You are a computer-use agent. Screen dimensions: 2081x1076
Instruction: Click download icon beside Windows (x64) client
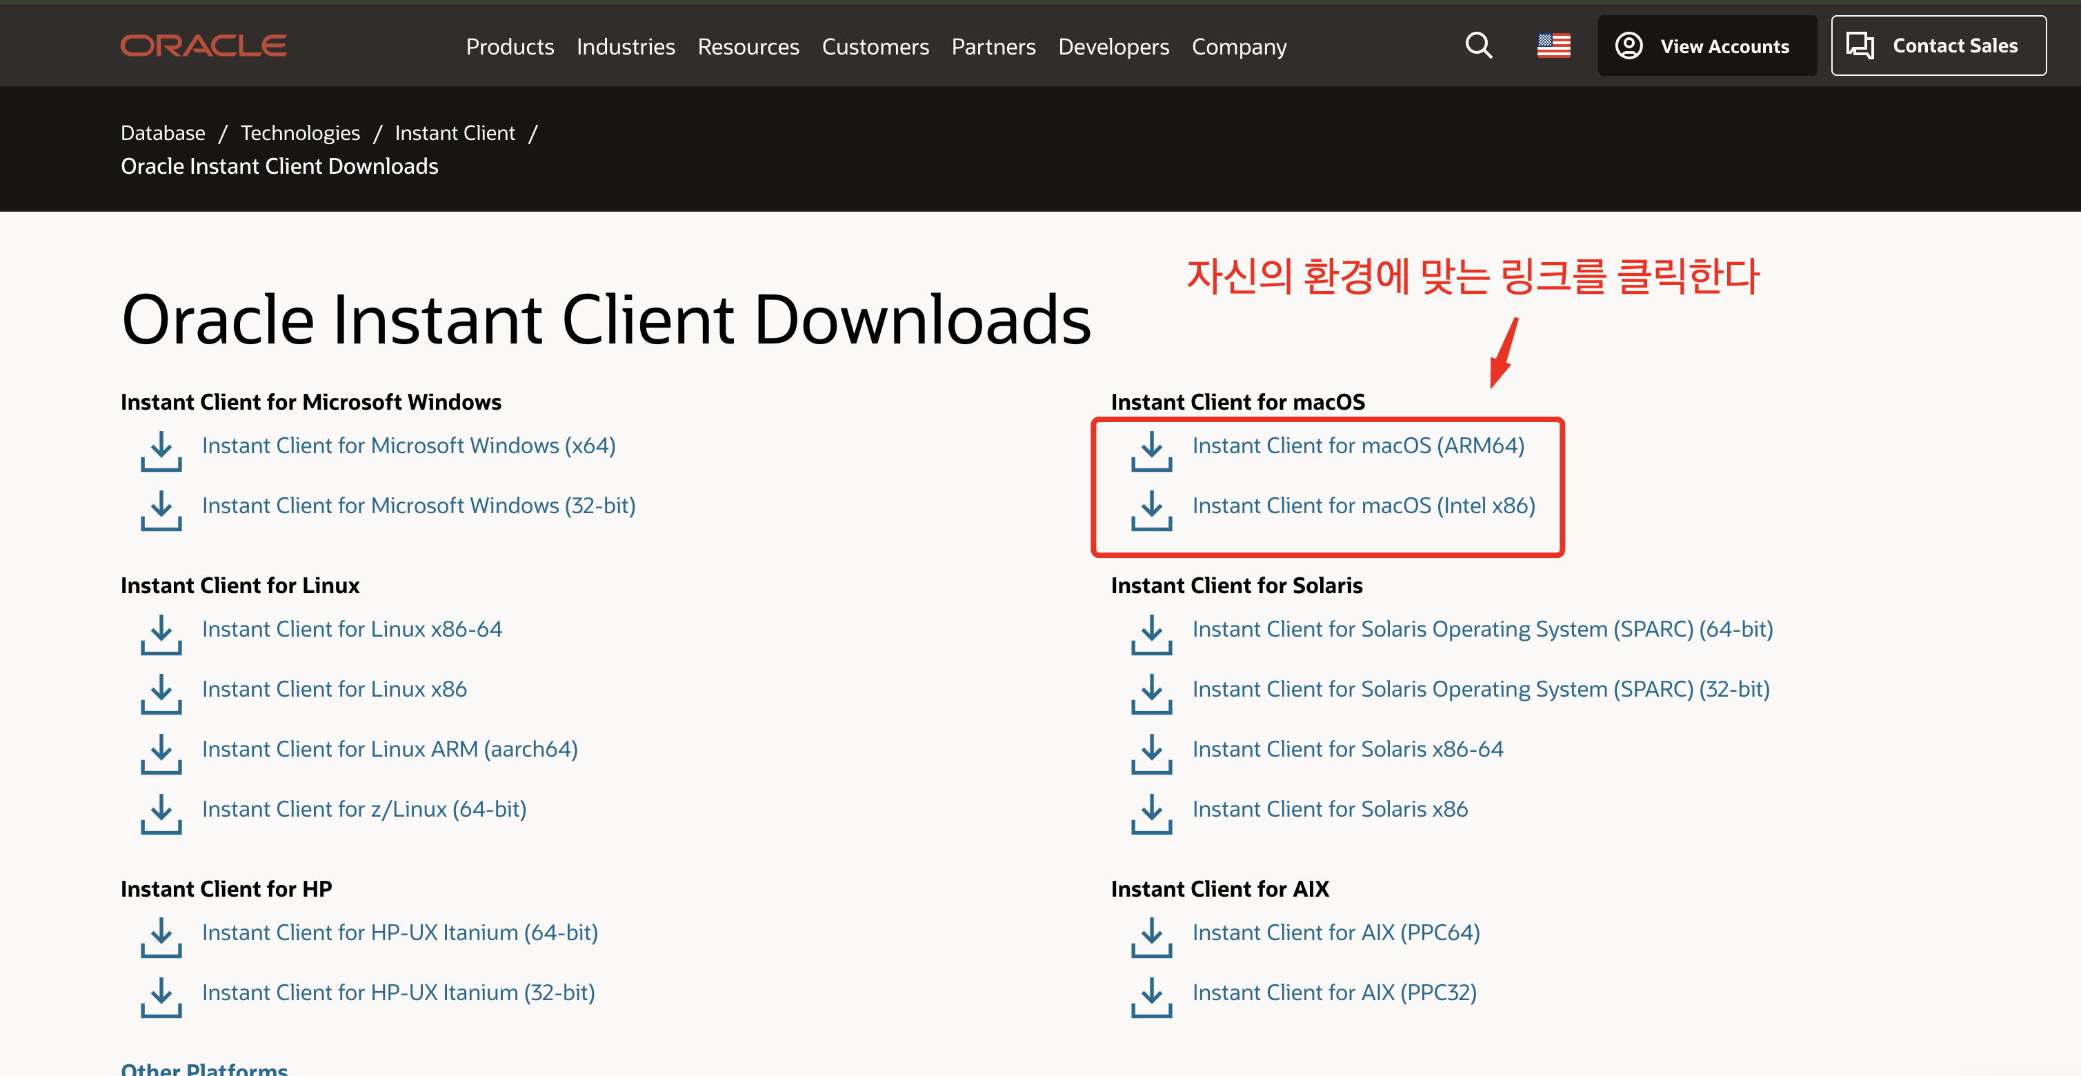point(161,451)
